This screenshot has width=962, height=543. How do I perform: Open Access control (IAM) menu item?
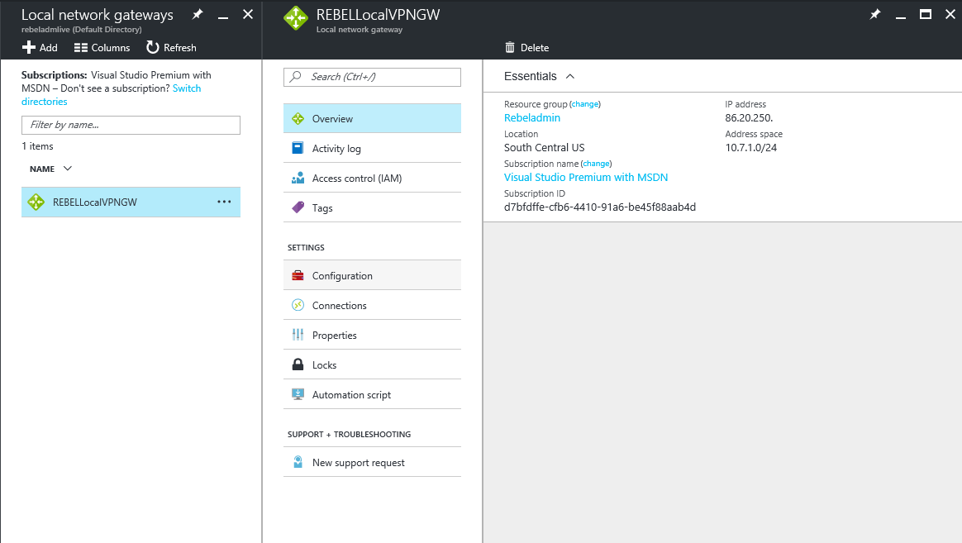373,178
